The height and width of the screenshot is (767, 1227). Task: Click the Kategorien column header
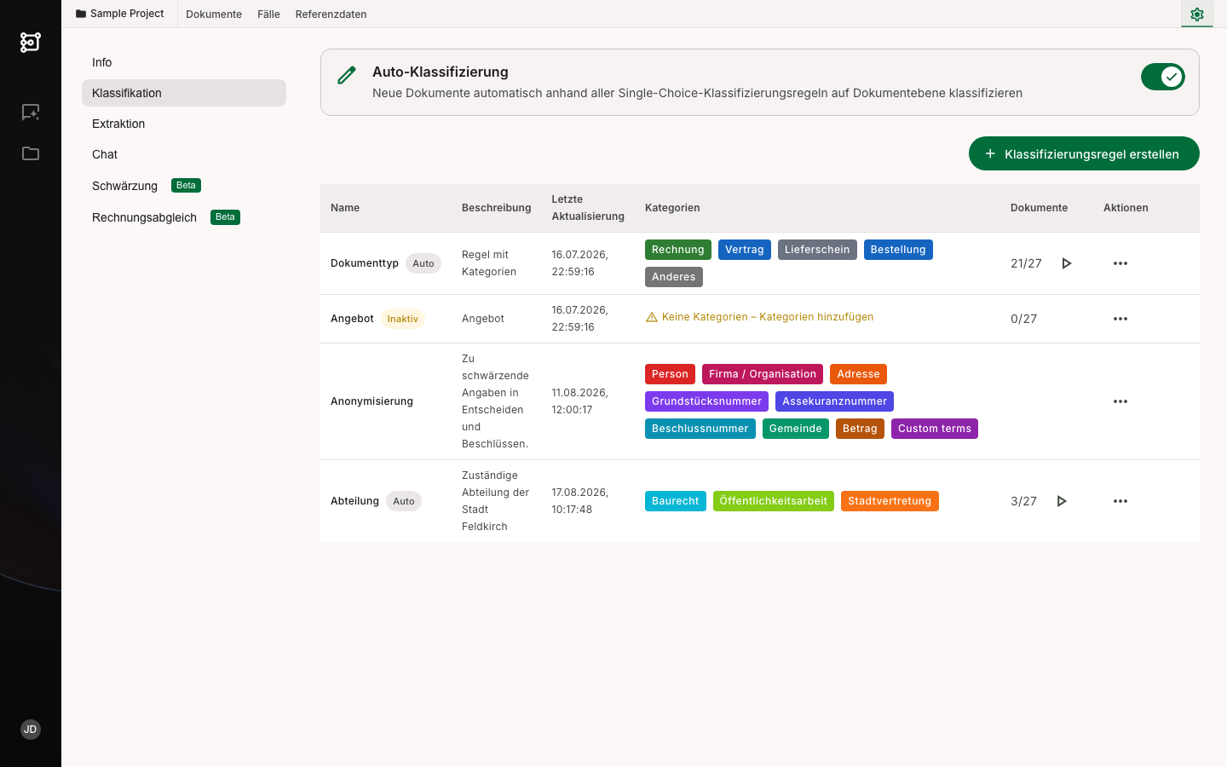672,208
